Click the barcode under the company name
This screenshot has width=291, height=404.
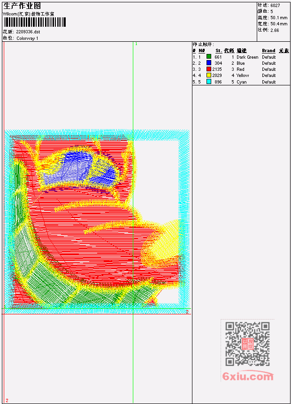(x=35, y=22)
